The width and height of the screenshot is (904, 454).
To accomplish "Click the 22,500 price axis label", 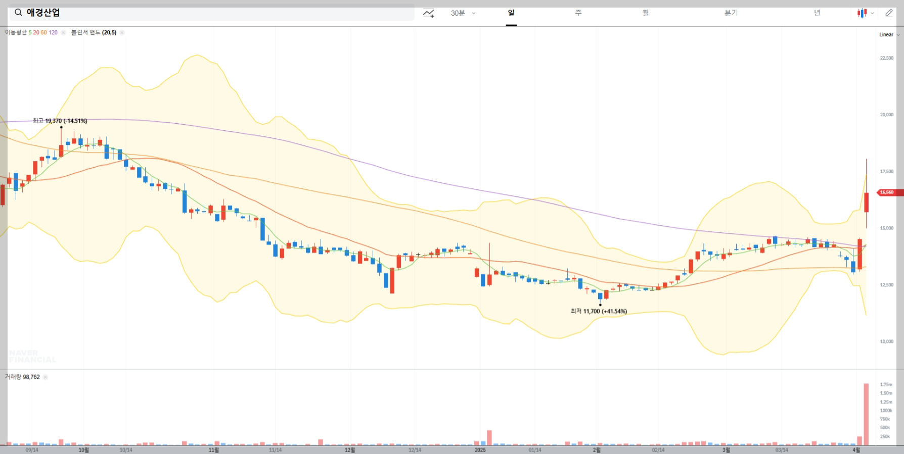I will [x=887, y=58].
